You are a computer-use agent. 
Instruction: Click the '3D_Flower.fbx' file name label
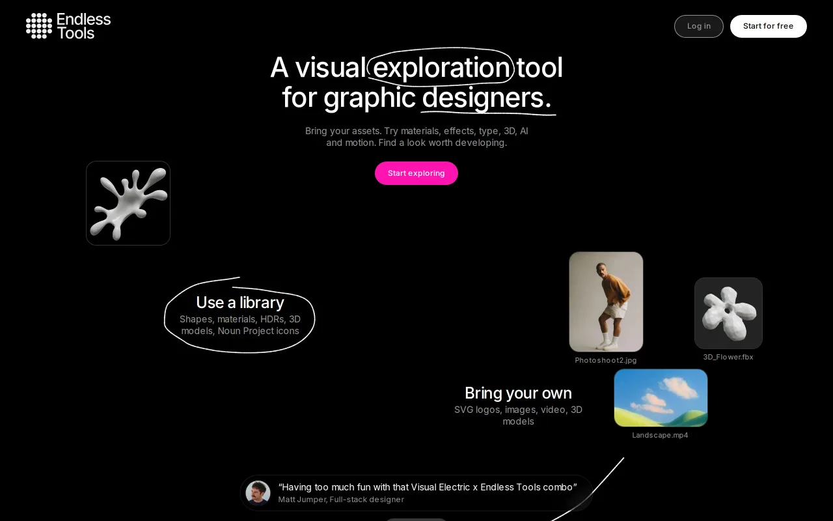coord(728,357)
